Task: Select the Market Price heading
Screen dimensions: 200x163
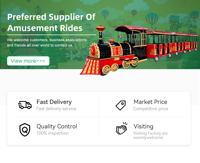Action: [x=150, y=102]
